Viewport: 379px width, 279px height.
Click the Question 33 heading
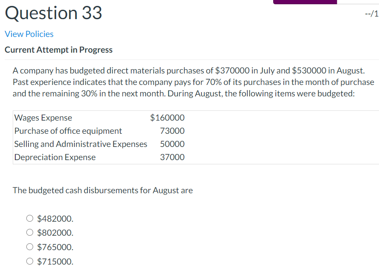[x=54, y=13]
